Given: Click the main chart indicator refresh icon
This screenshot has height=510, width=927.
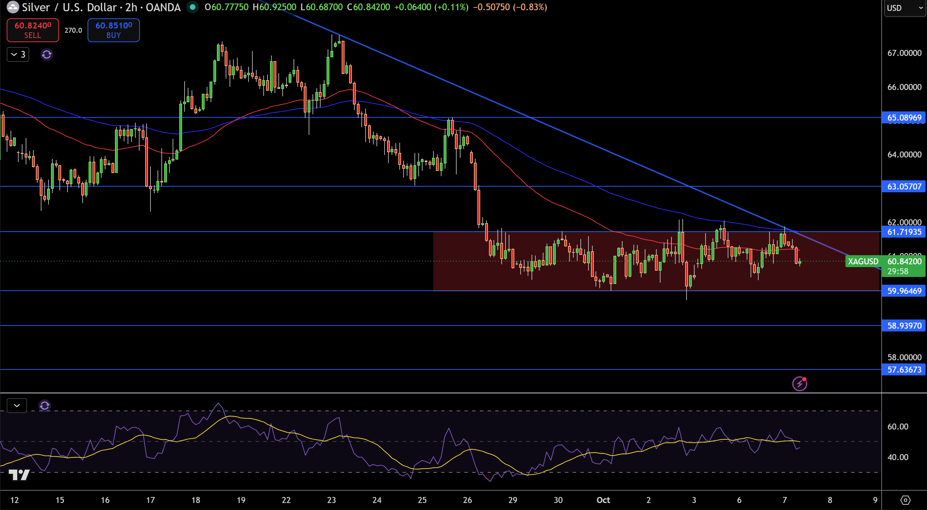Looking at the screenshot, I should click(47, 55).
